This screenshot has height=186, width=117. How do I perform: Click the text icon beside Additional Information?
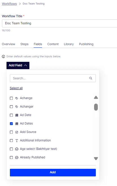coord(17,141)
